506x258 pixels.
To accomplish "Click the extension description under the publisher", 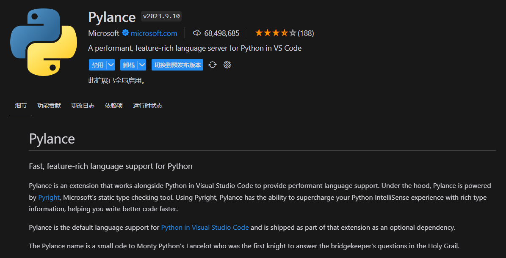I will 195,48.
